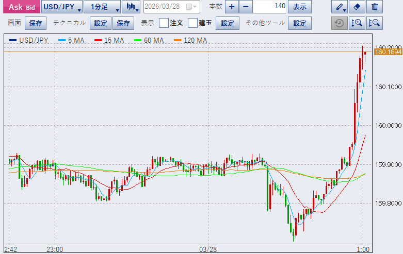Click the current price label 160.1894
The image size is (403, 254).
388,52
